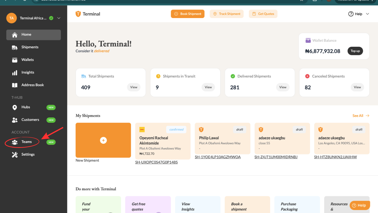
Task: Click the NEW badge beside Hubs
Action: tap(51, 107)
